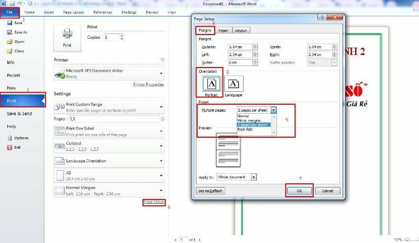Expand the Multiple pages dropdown
This screenshot has width=419, height=243.
(x=273, y=111)
